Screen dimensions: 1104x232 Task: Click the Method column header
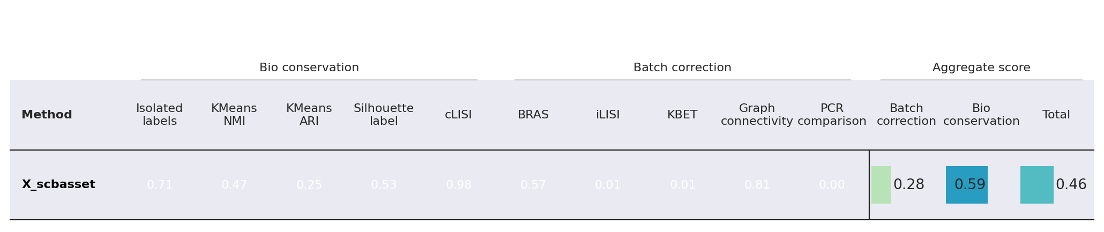coord(47,115)
